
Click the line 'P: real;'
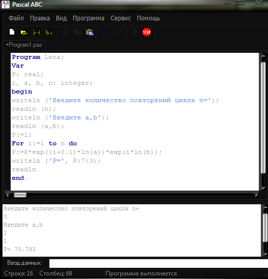pos(28,74)
